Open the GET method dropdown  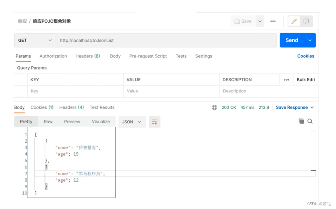(x=35, y=40)
